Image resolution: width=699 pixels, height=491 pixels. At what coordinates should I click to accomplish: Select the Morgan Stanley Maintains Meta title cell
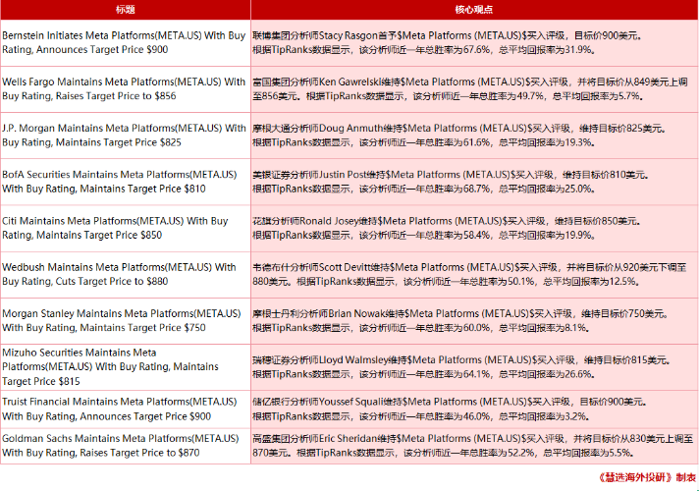(x=126, y=321)
